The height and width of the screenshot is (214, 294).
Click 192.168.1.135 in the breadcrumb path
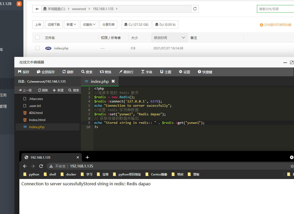pyautogui.click(x=103, y=9)
